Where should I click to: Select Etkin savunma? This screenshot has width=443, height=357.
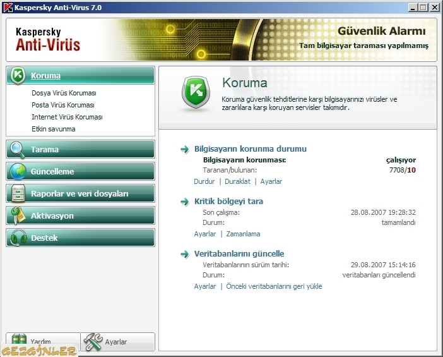54,129
